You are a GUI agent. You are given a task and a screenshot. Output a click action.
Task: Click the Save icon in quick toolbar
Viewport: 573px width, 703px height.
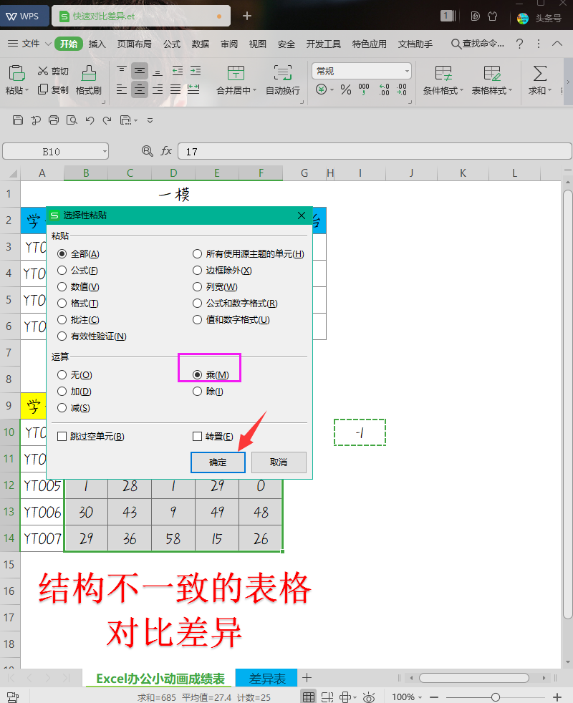(x=17, y=120)
